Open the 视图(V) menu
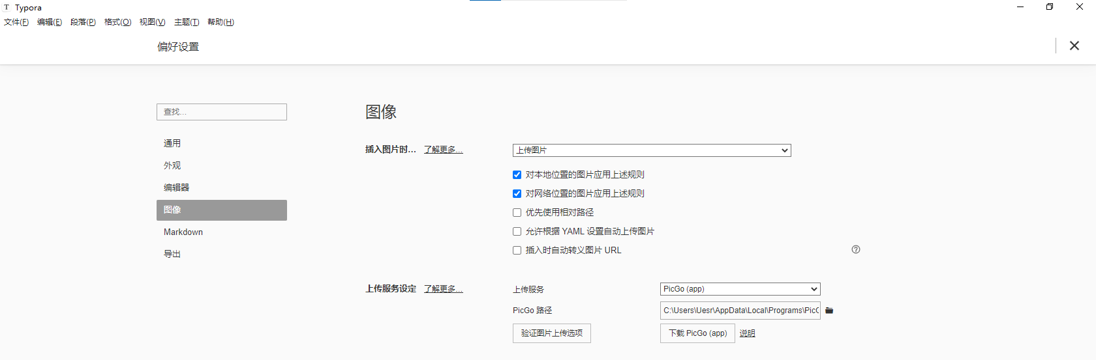The height and width of the screenshot is (360, 1096). pyautogui.click(x=152, y=22)
